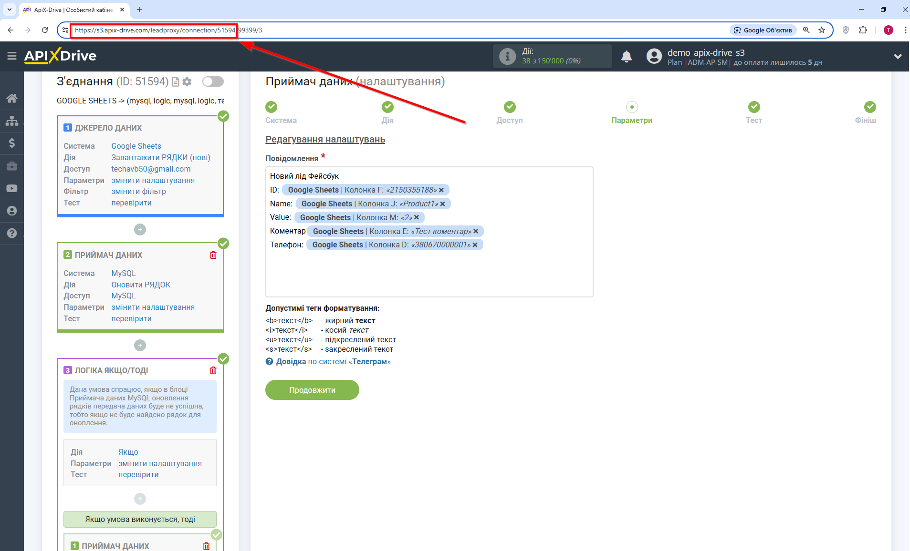Delete the ЛОГІКА ЯКЩО/ТОДІ block
Viewport: 910px width, 551px height.
click(213, 370)
